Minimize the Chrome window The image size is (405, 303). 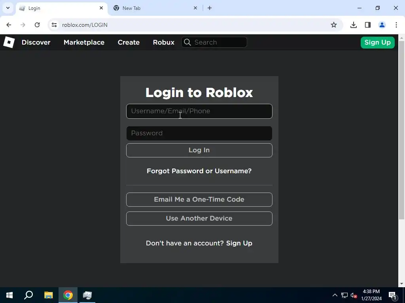click(x=359, y=8)
